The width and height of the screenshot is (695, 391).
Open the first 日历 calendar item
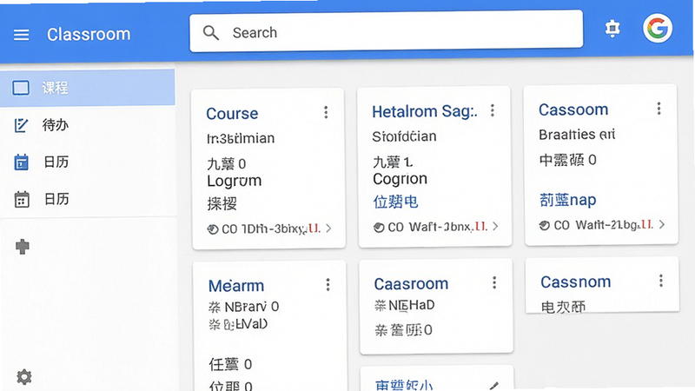point(88,162)
